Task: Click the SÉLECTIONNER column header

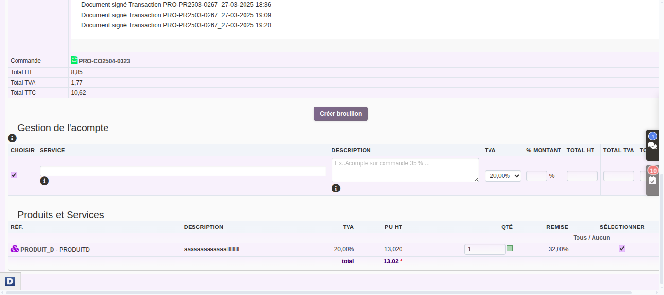Action: [622, 227]
